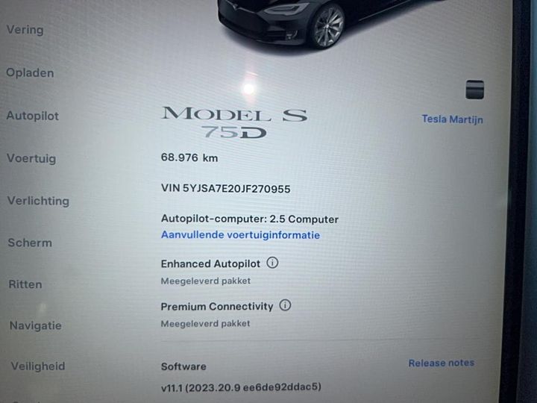The height and width of the screenshot is (403, 537).
Task: Go to the Veiligheid menu
Action: (x=38, y=366)
